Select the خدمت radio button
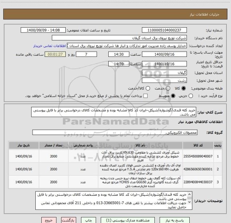This screenshot has height=223, width=231. point(168,88)
